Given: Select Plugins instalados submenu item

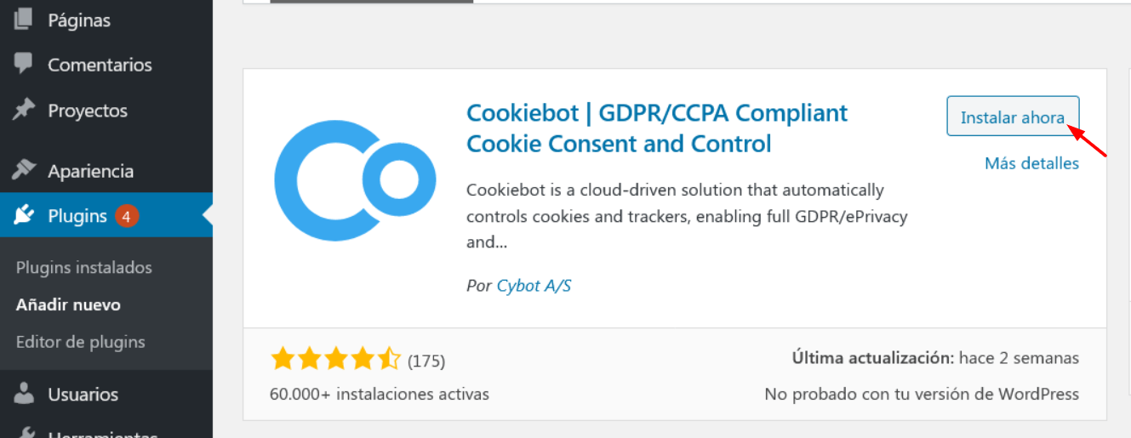Looking at the screenshot, I should 84,267.
